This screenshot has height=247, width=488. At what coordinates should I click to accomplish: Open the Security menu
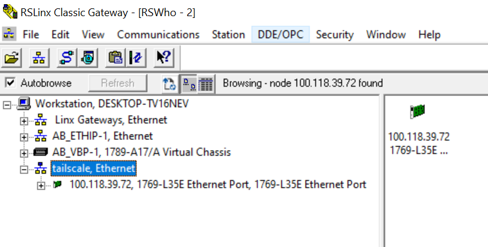(x=334, y=35)
